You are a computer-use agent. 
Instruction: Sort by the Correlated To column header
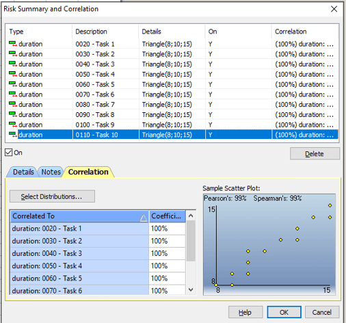(79, 216)
